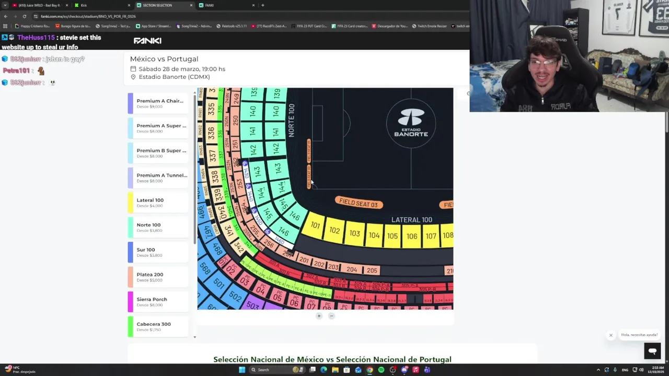Pick blue section 502 on map

coord(235,297)
